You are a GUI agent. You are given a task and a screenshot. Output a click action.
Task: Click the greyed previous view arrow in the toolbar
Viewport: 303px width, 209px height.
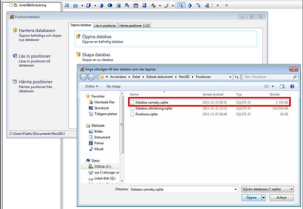coord(218,6)
